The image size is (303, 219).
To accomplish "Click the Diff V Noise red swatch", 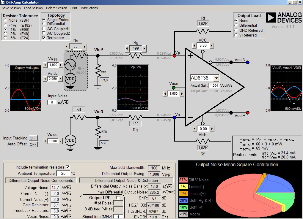I will click(183, 180).
